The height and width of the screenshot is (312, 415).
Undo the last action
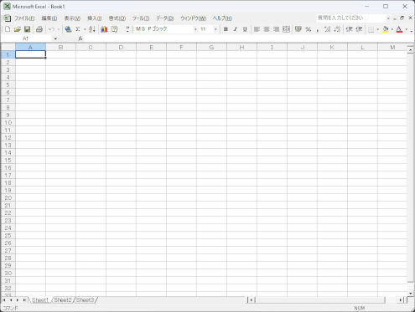click(51, 29)
